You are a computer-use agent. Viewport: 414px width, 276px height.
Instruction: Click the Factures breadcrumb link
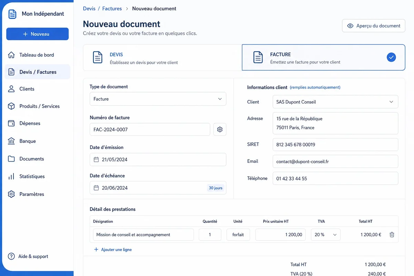tap(112, 8)
